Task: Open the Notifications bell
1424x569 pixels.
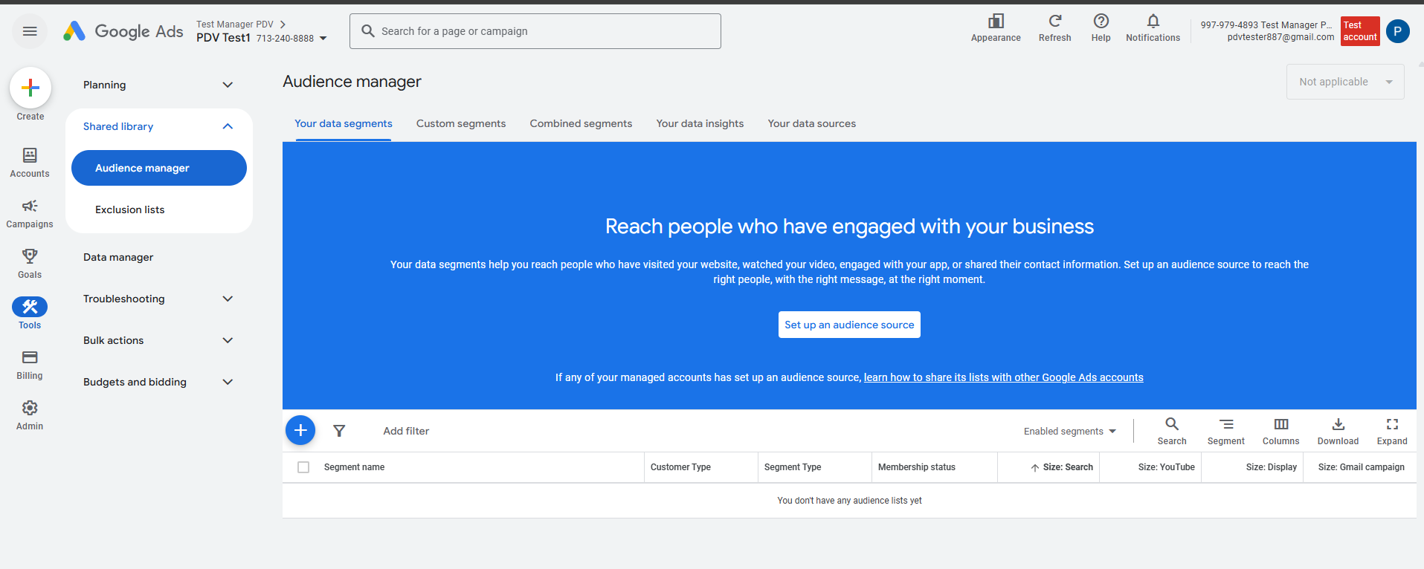Action: (1153, 22)
